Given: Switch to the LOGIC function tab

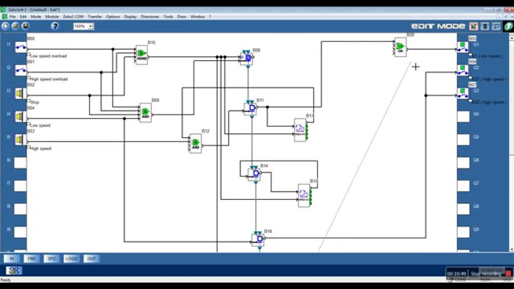Looking at the screenshot, I should click(71, 258).
